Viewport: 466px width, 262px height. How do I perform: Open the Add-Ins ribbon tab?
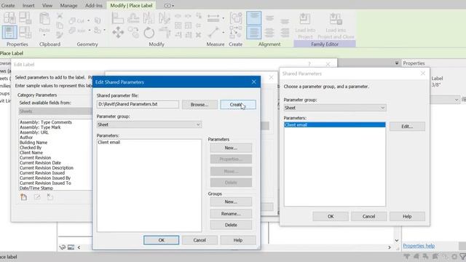tap(94, 5)
